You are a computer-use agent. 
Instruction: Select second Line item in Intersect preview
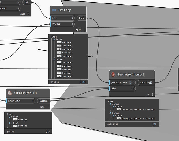pyautogui.click(x=136, y=118)
